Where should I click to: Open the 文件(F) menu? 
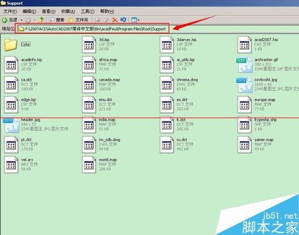10,11
